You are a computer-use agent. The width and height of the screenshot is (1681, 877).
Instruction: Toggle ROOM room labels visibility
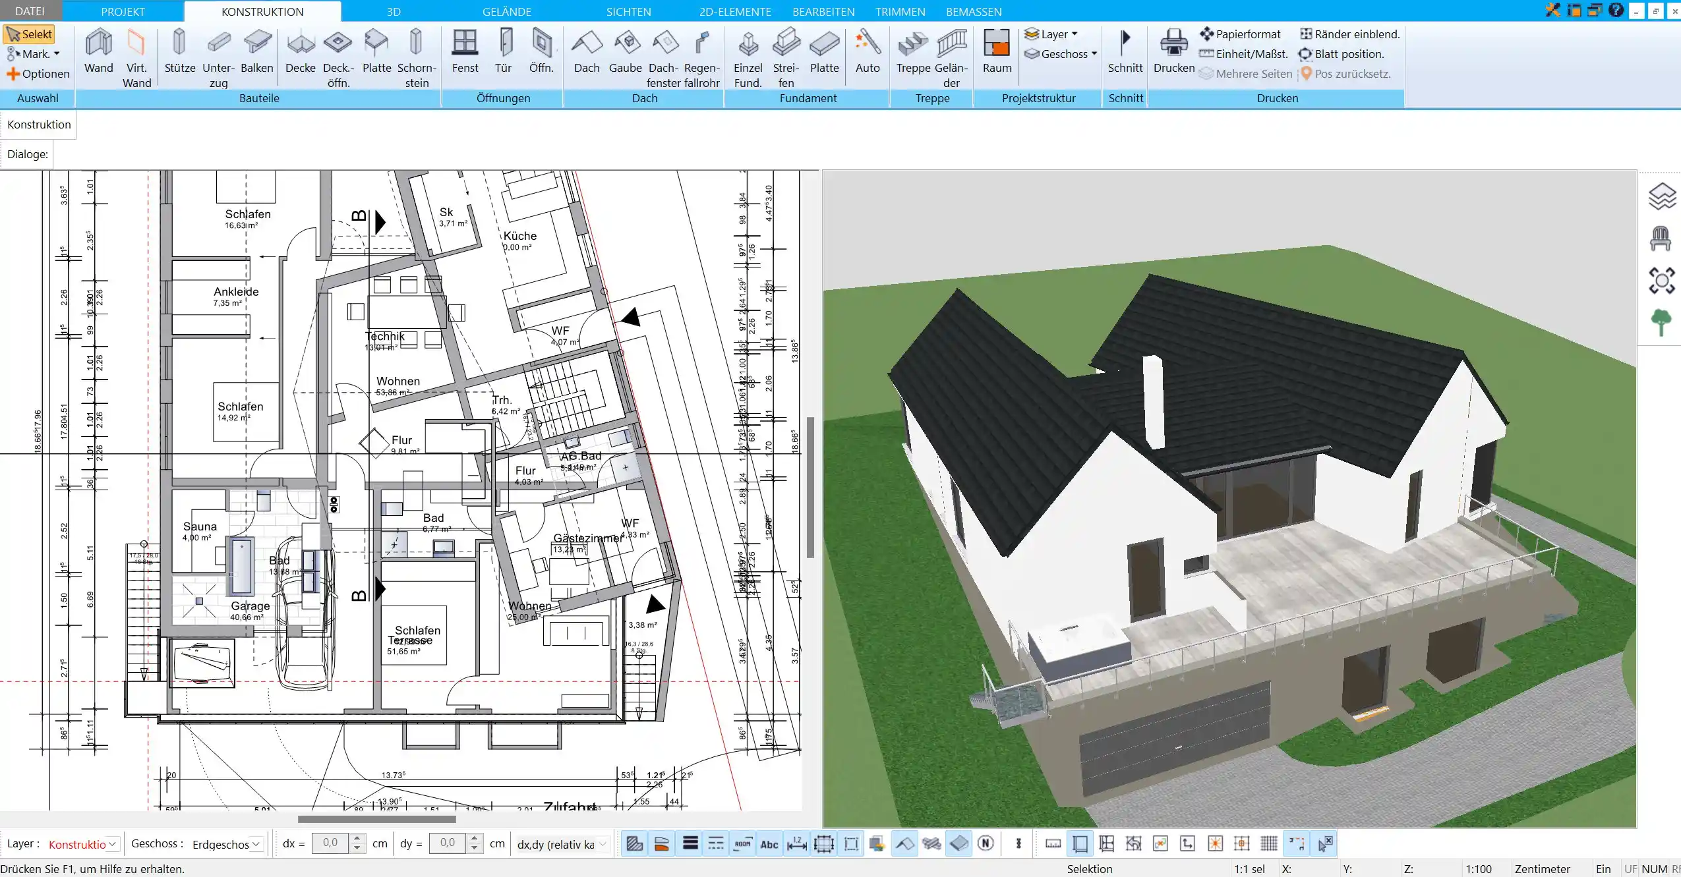[x=742, y=843]
